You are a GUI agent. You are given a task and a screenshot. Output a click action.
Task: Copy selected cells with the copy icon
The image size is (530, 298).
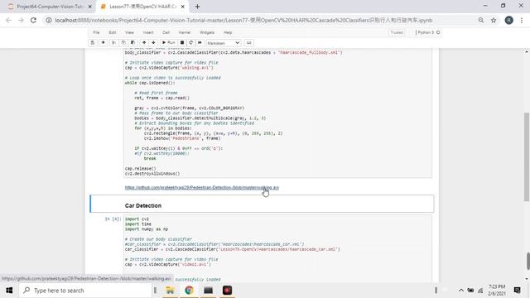(123, 42)
